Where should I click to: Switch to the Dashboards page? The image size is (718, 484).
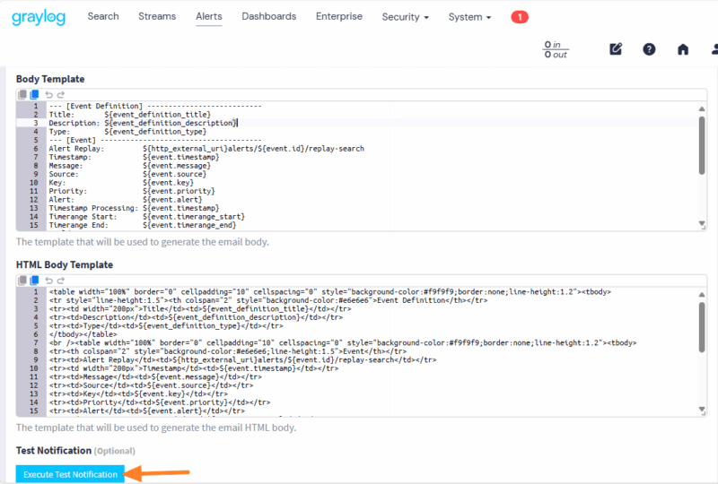[268, 16]
